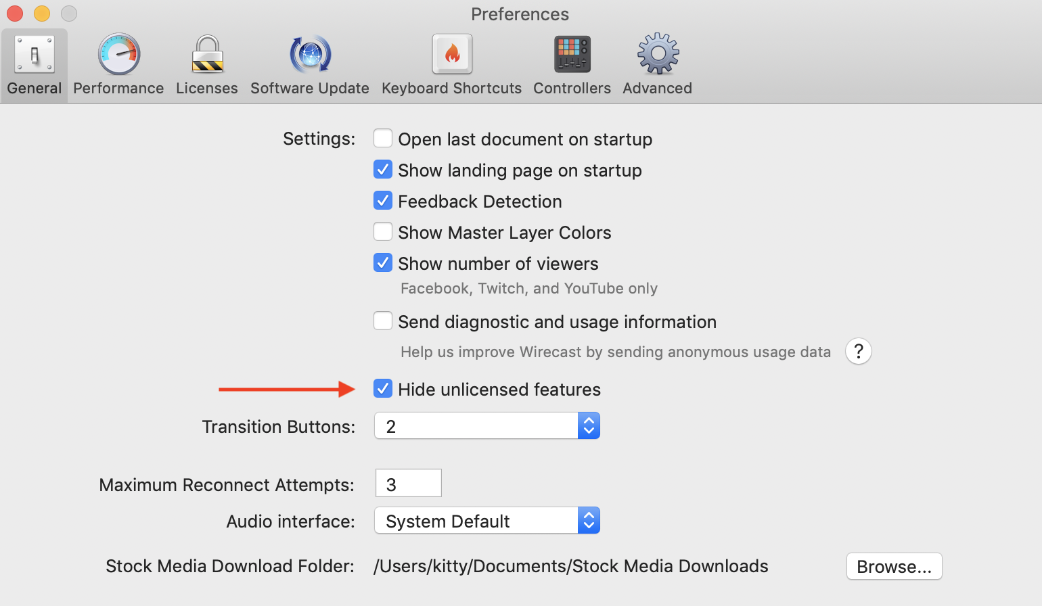Select the General light-switch icon

[x=35, y=54]
